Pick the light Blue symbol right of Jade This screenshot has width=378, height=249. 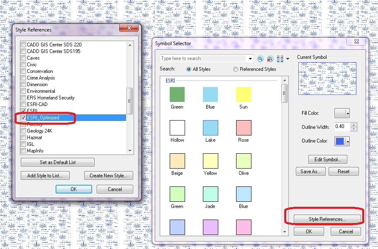pyautogui.click(x=244, y=194)
